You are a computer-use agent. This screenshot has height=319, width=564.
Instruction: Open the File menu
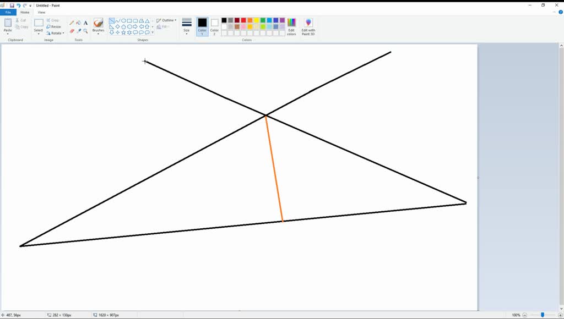point(8,12)
